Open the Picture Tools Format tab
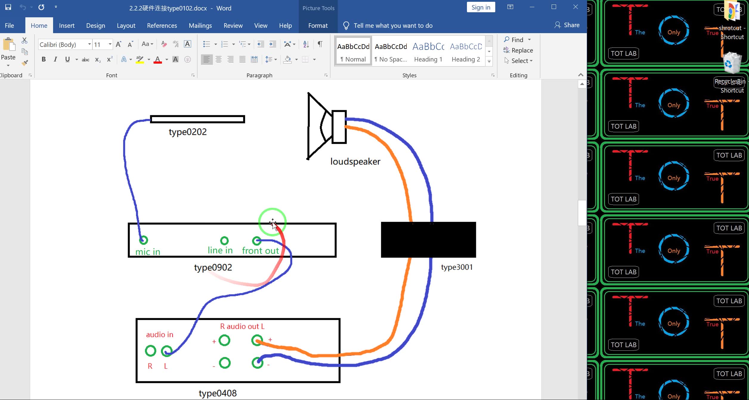The width and height of the screenshot is (749, 400). coord(318,26)
